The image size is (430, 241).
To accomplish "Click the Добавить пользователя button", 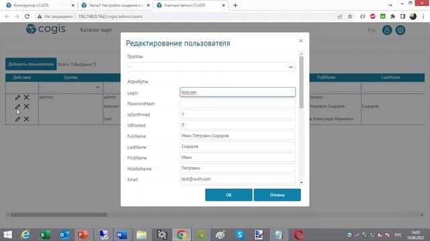I will [31, 64].
